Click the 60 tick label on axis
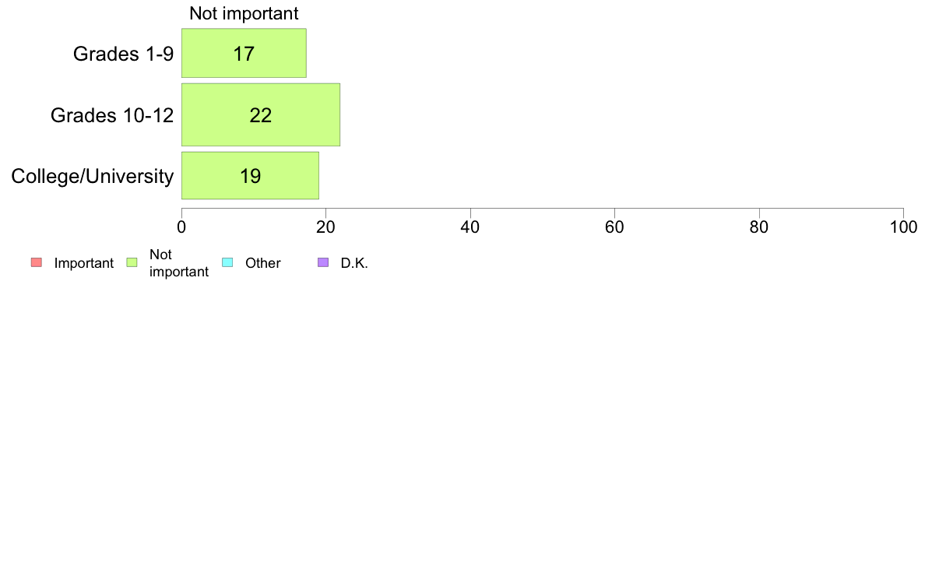Screen dimensions: 925x573 click(x=614, y=227)
